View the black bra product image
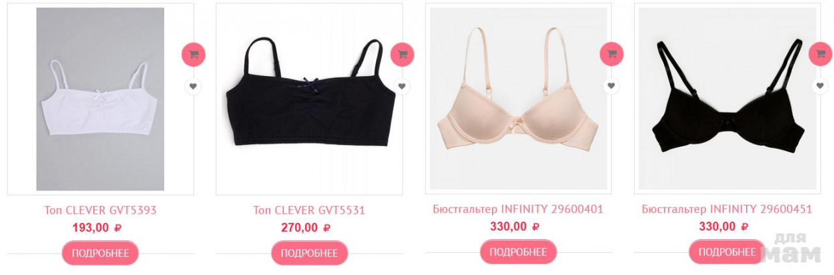The width and height of the screenshot is (834, 275). pyautogui.click(x=727, y=98)
